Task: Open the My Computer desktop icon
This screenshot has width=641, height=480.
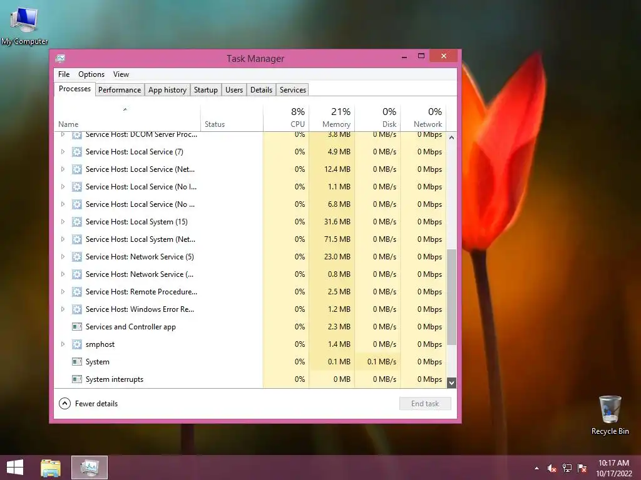Action: click(24, 25)
